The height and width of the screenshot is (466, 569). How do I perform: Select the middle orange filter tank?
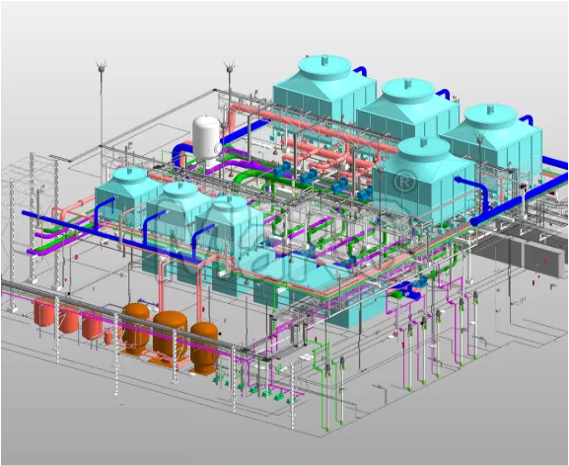(170, 336)
